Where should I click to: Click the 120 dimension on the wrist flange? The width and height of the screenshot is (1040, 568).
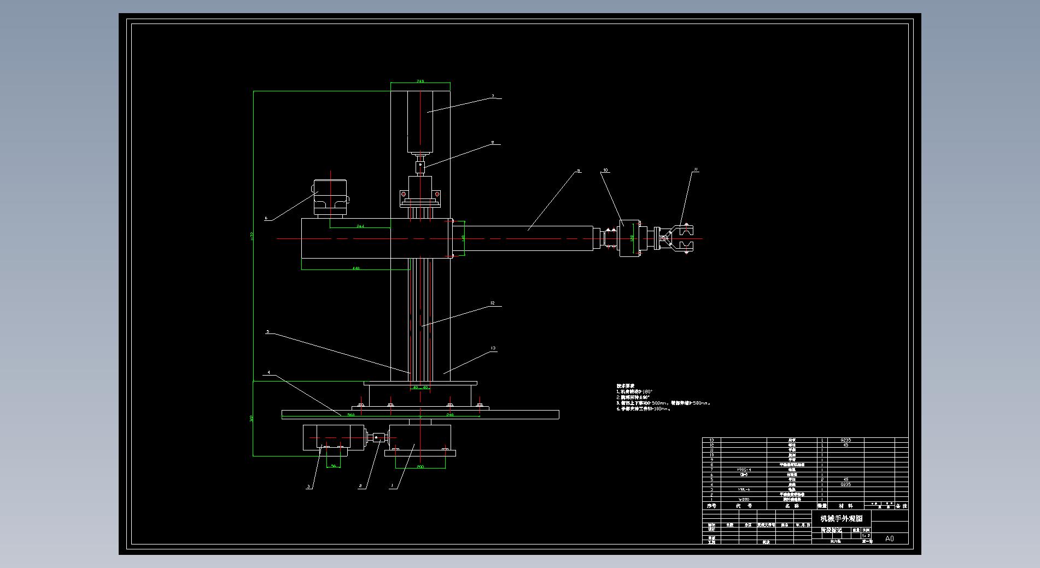point(631,238)
